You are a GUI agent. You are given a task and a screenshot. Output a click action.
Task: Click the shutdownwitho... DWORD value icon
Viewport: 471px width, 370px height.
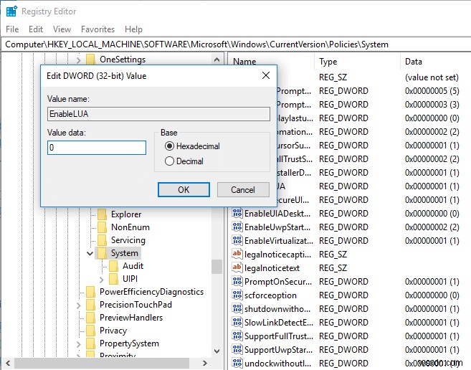237,308
